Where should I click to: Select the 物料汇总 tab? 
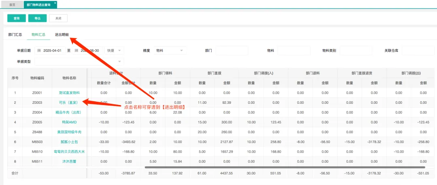pyautogui.click(x=38, y=35)
